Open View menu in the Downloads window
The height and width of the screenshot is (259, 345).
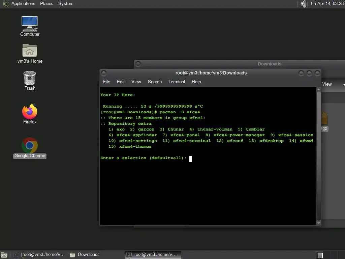tap(327, 84)
